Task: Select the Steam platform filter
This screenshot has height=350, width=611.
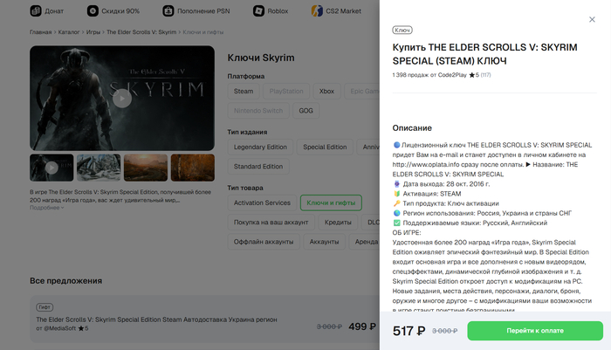Action: (244, 91)
